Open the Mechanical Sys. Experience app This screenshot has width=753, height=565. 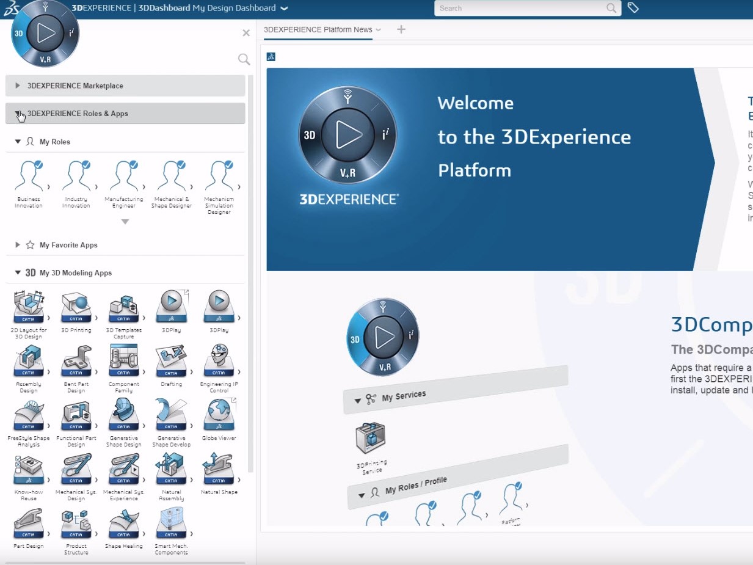click(x=124, y=468)
